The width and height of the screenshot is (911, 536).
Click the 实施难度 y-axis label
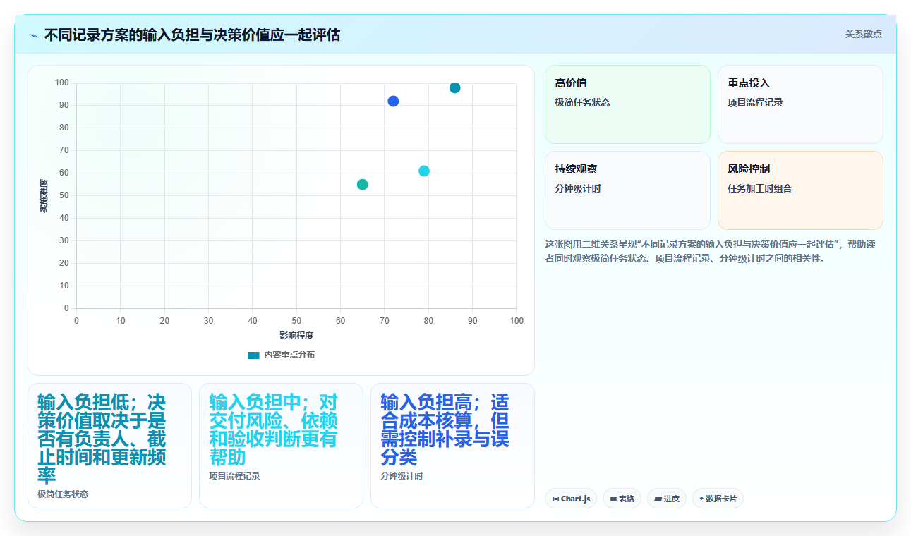click(43, 196)
